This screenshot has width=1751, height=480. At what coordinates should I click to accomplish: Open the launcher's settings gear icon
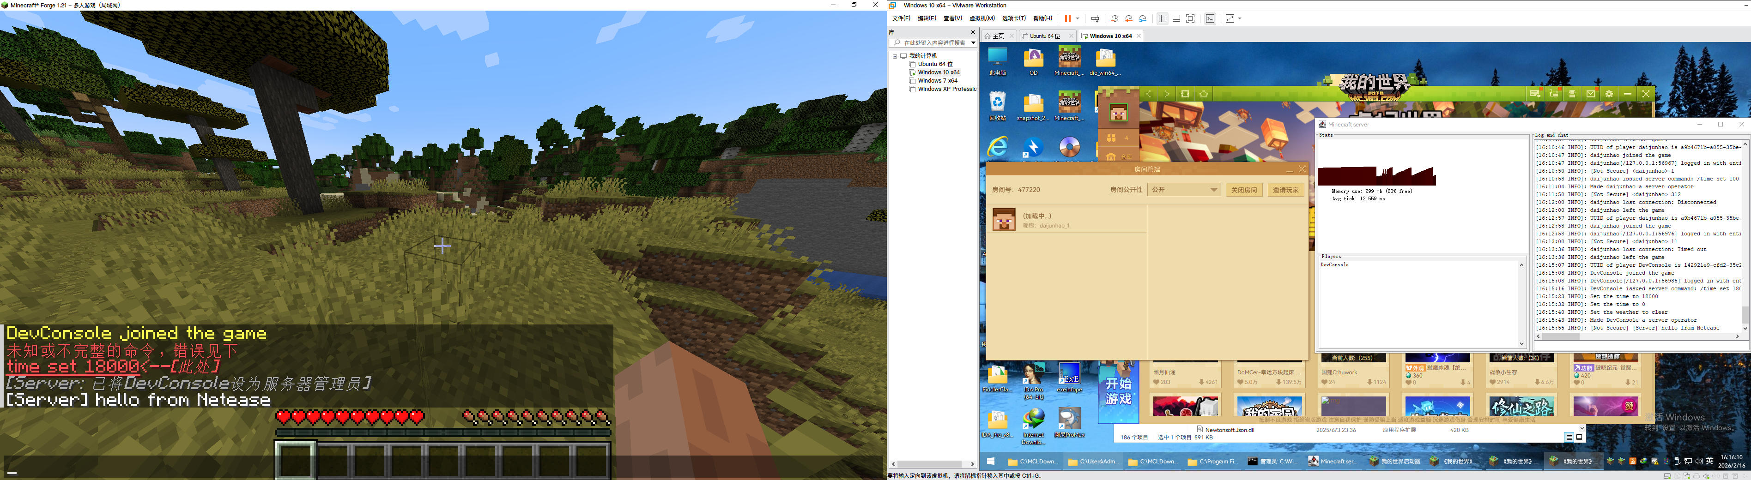pyautogui.click(x=1609, y=94)
